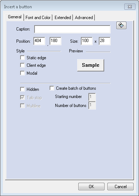
Task: Open the Extended tab
Action: point(63,18)
